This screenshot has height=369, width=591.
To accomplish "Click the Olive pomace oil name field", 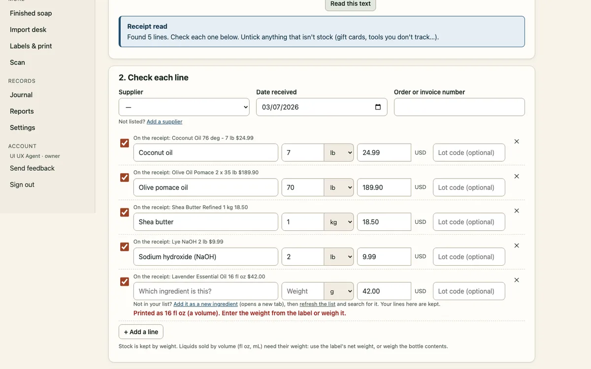I will point(206,187).
